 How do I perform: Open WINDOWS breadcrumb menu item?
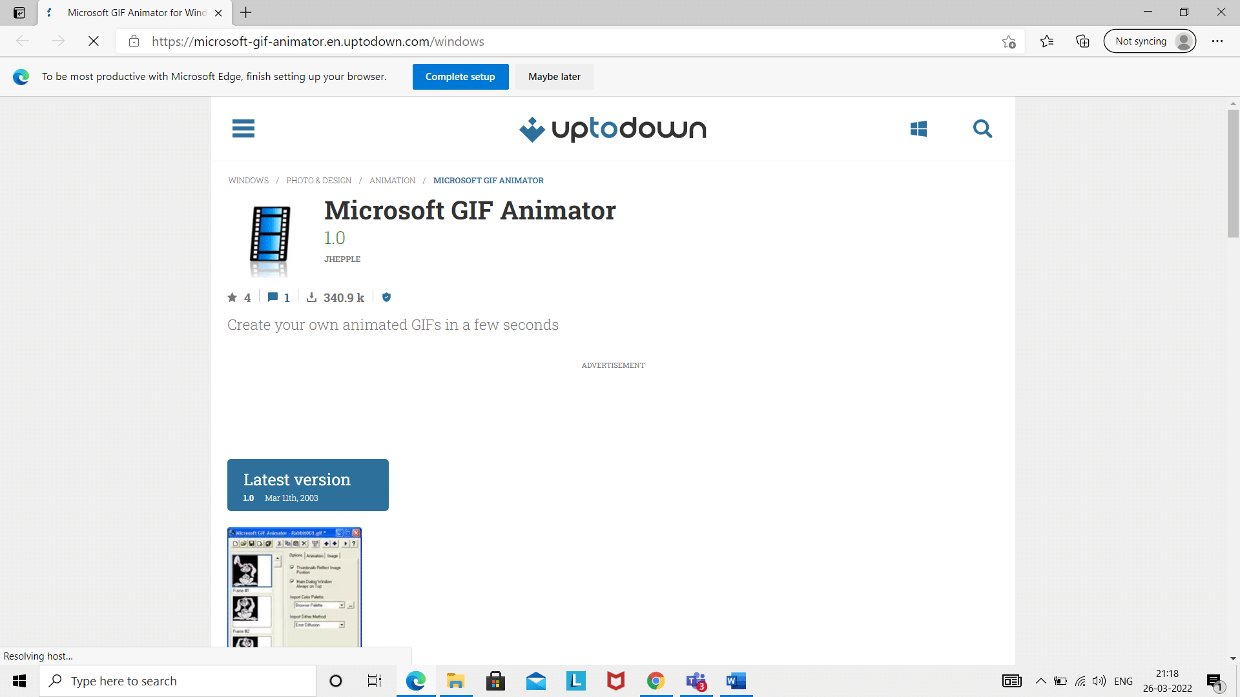coord(249,181)
